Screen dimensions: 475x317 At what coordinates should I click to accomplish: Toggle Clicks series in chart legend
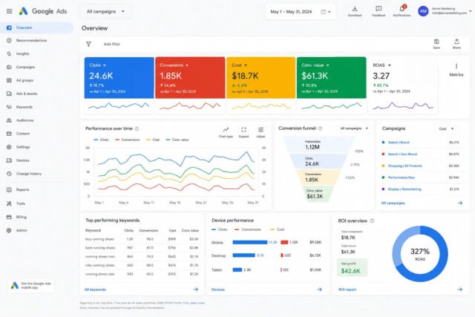point(101,140)
